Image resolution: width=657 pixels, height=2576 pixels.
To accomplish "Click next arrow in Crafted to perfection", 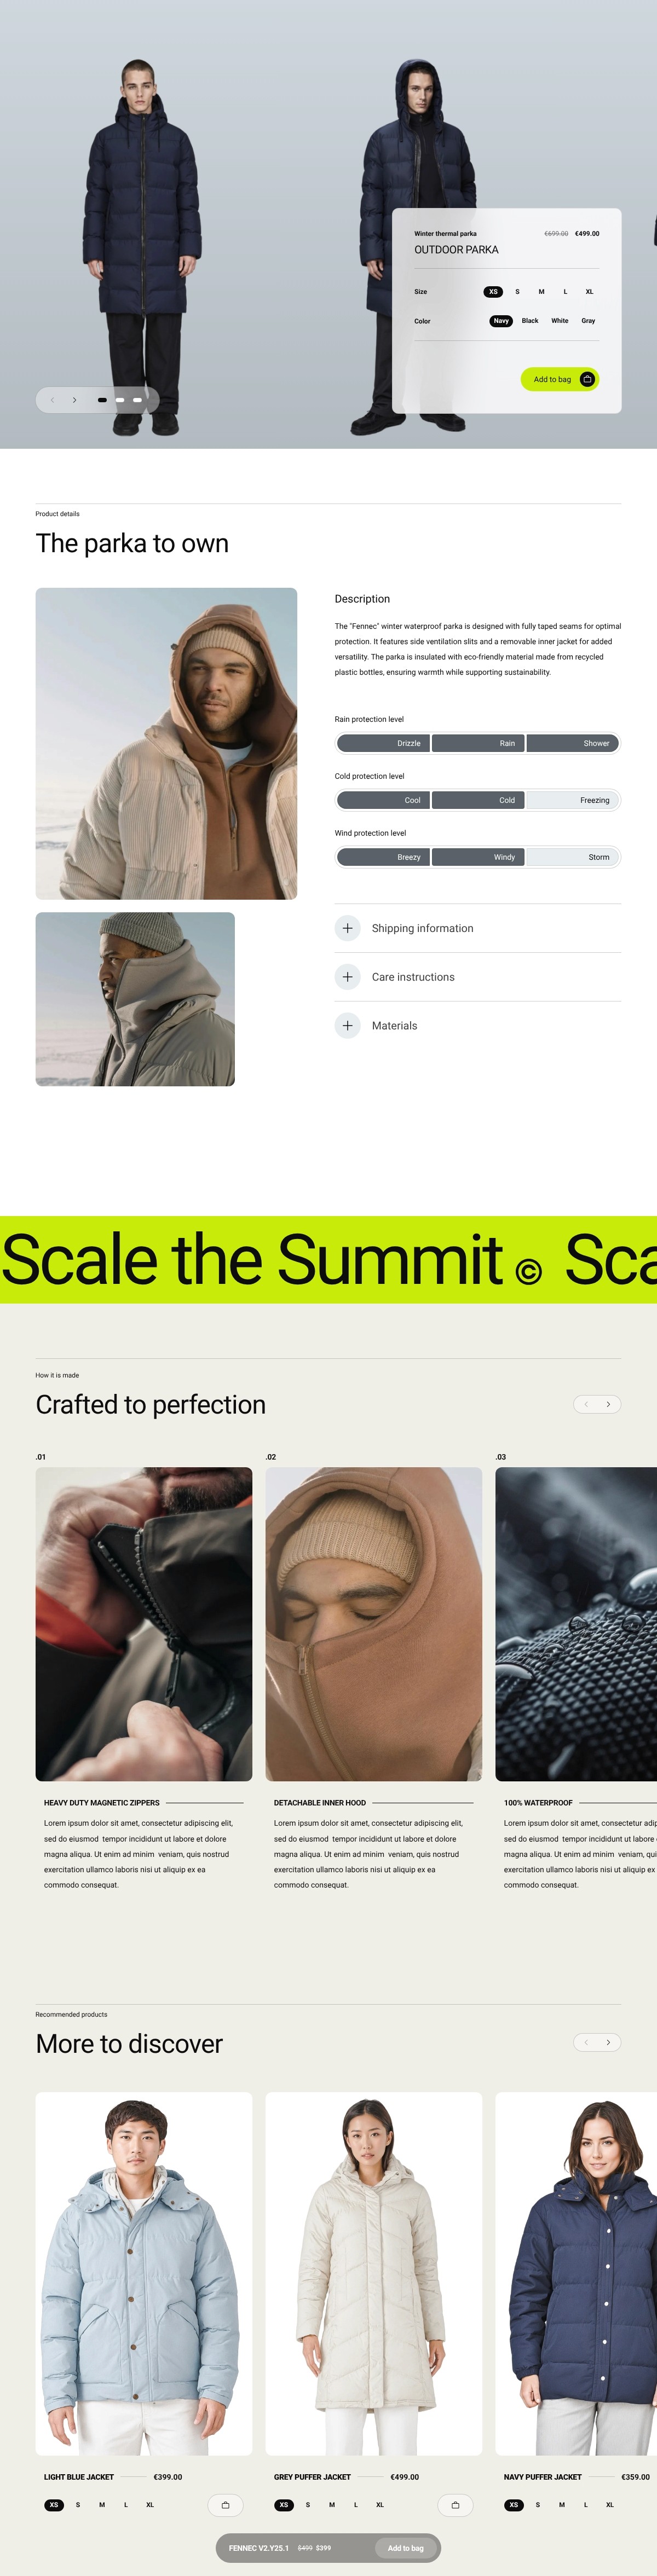I will 608,1404.
